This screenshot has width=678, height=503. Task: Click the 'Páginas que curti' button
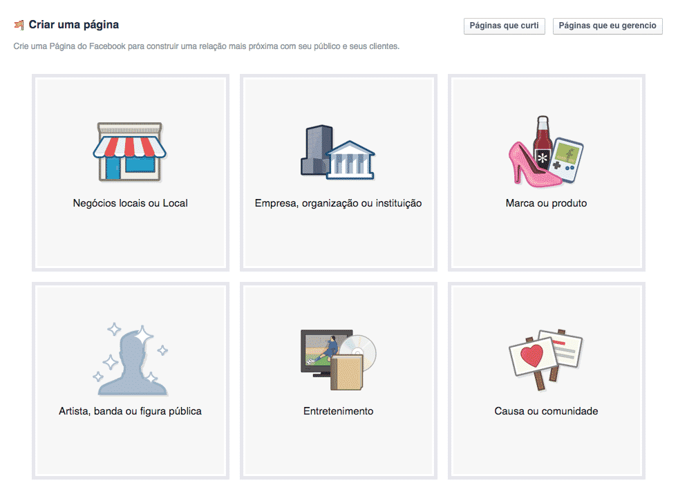click(x=504, y=26)
